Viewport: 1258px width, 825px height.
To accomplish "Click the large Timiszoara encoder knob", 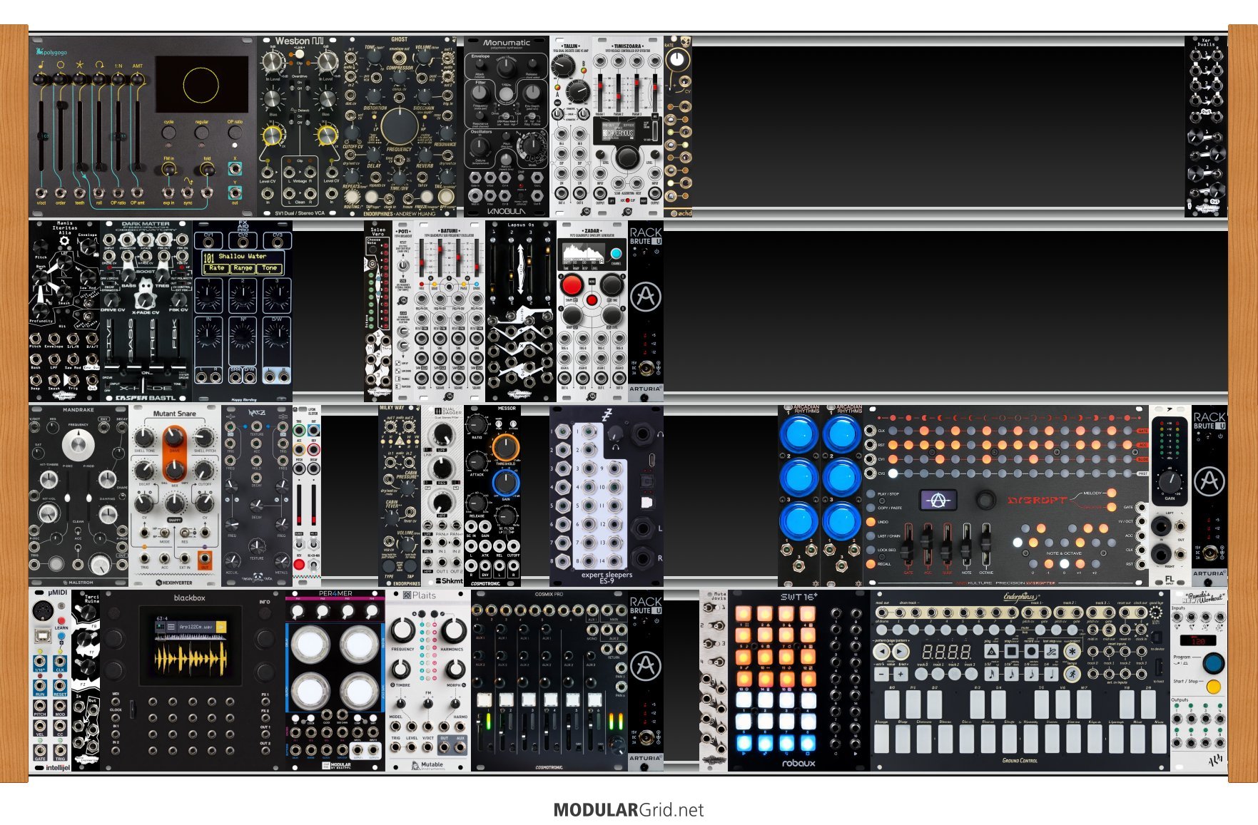I will (627, 157).
